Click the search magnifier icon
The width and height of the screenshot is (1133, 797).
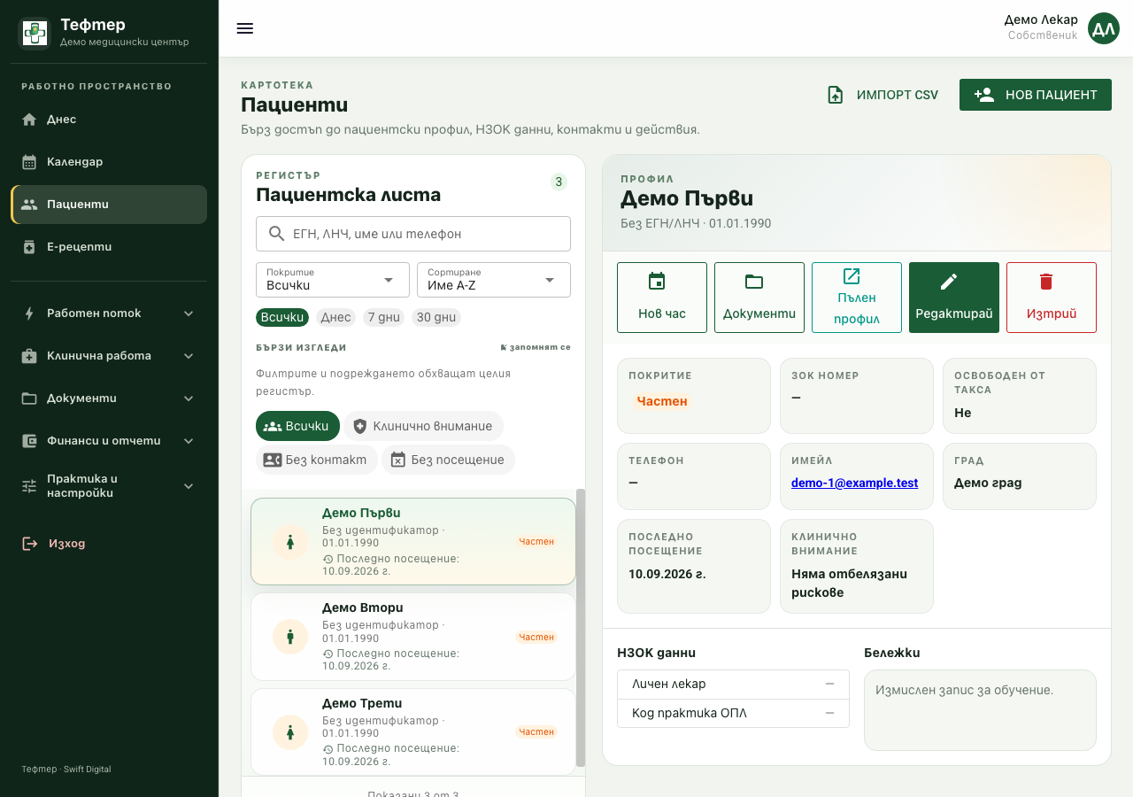coord(276,234)
